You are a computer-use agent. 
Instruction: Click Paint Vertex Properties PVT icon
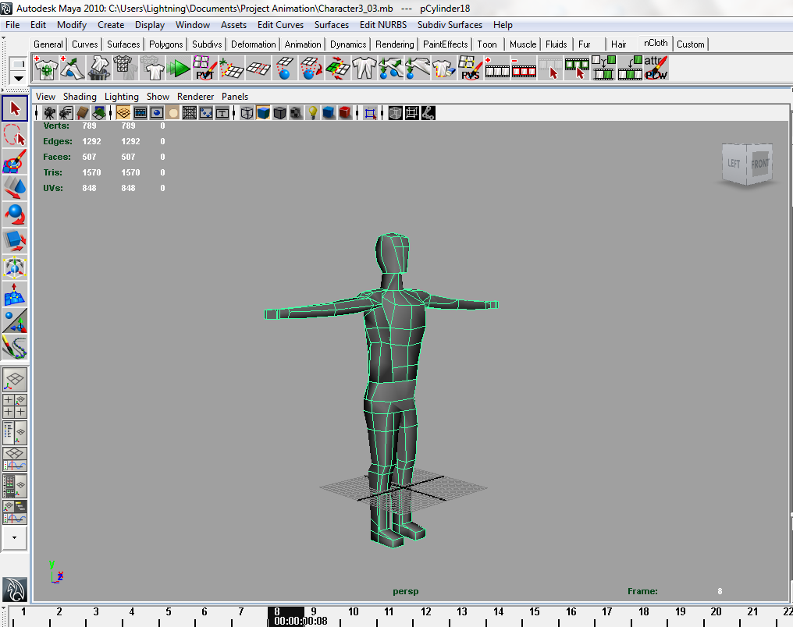click(204, 68)
